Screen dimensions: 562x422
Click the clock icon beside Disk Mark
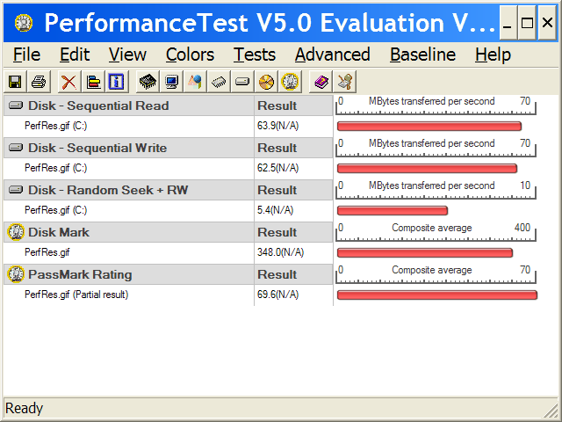16,232
